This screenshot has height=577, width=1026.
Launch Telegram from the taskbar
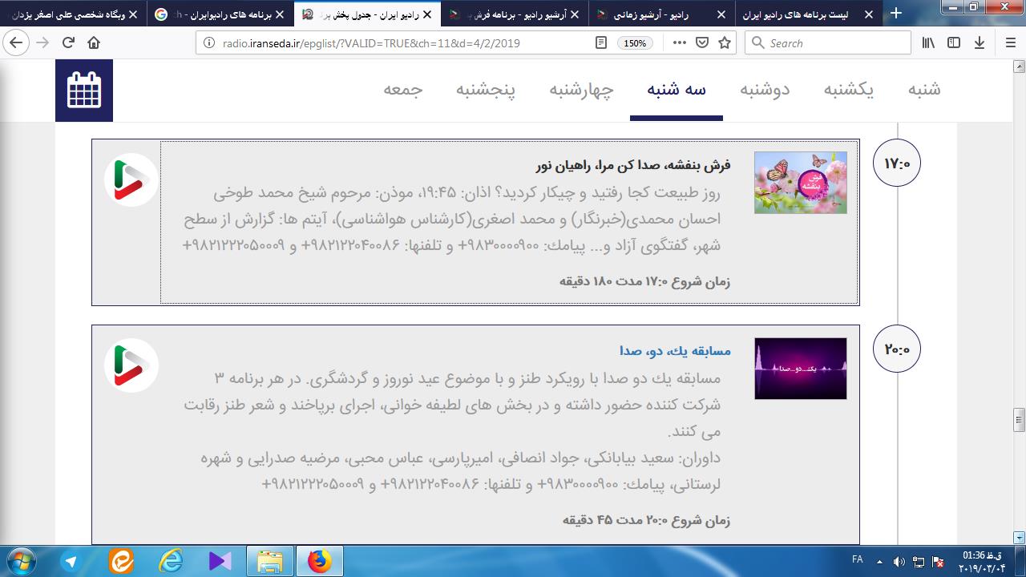(x=71, y=562)
